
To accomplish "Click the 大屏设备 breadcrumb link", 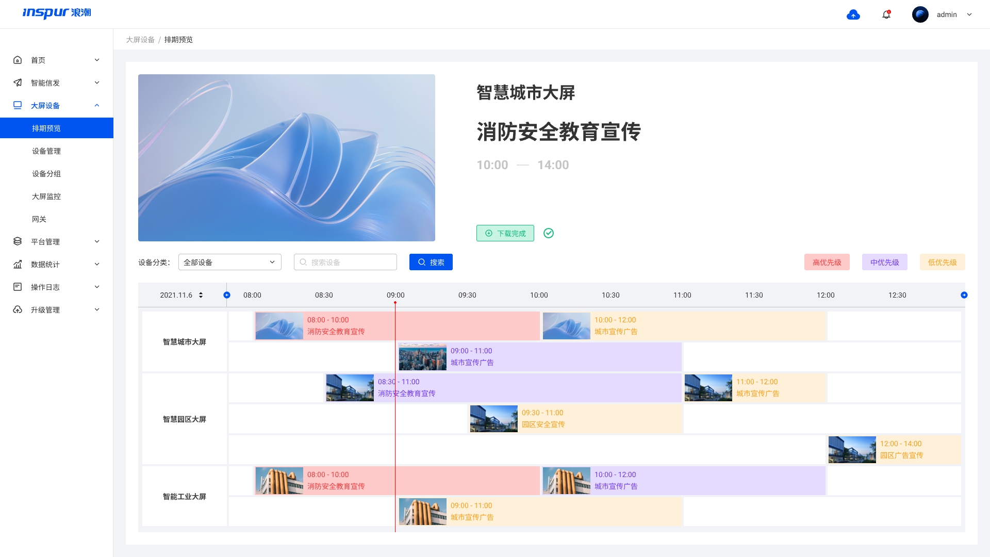I will [x=140, y=40].
